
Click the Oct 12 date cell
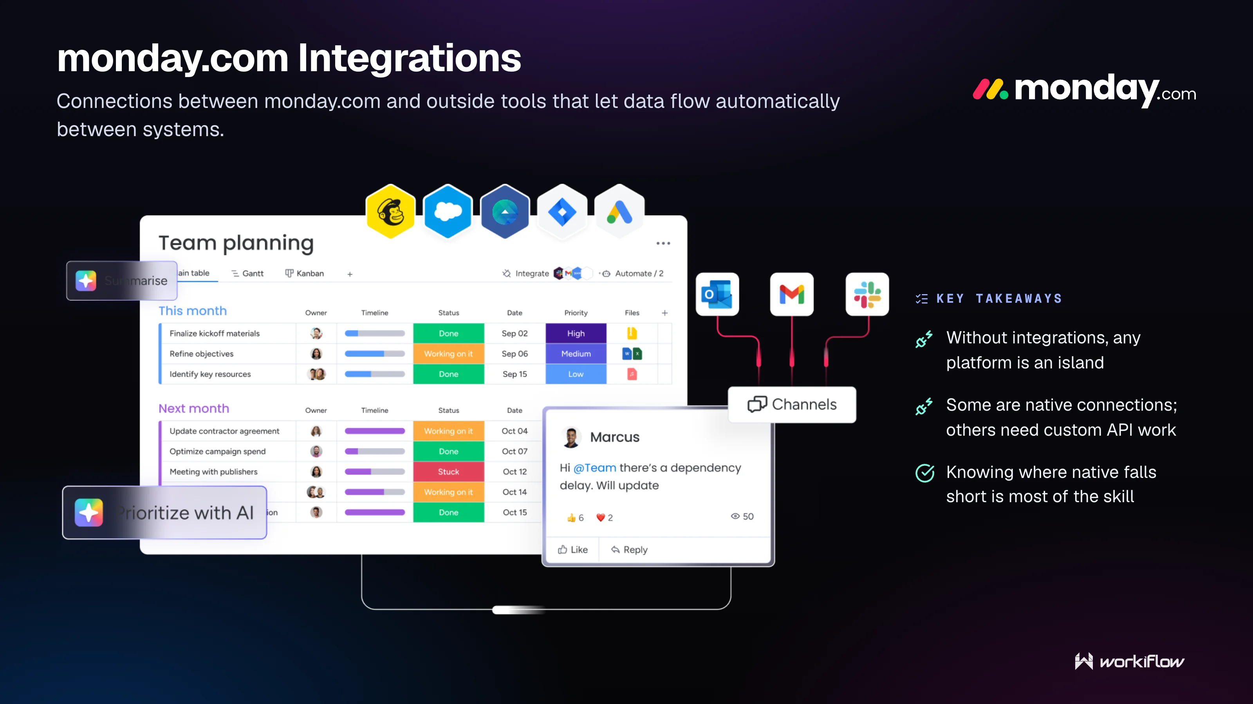pyautogui.click(x=515, y=472)
